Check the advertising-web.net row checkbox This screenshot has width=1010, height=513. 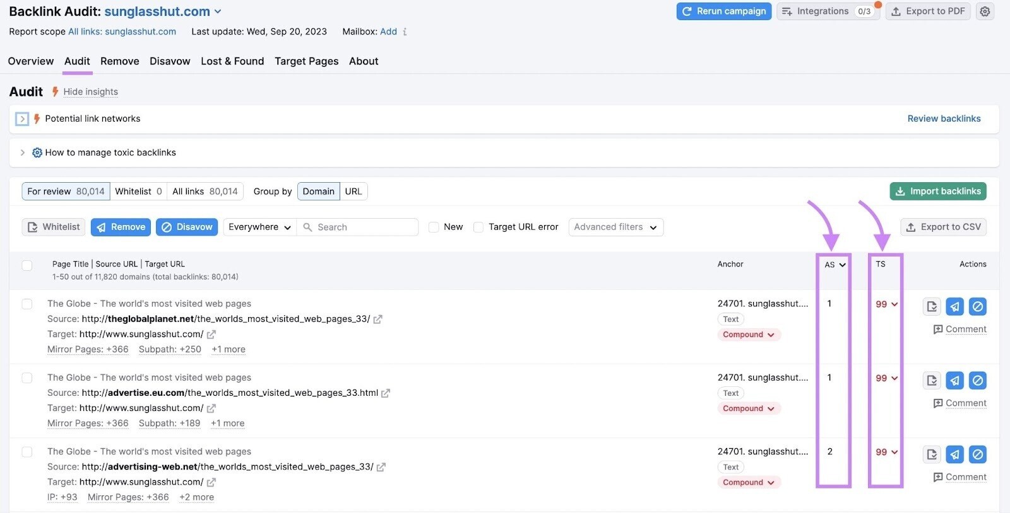27,452
